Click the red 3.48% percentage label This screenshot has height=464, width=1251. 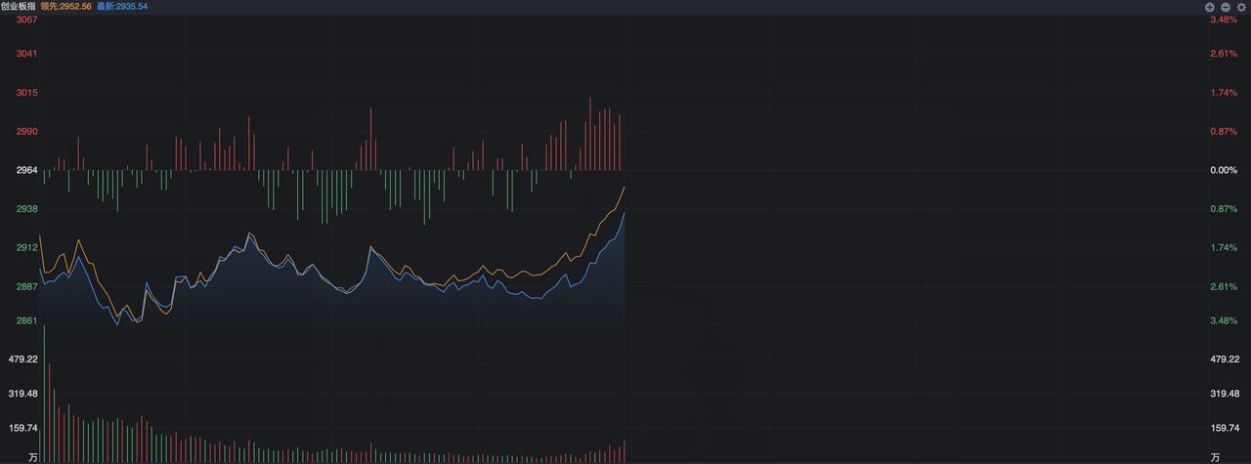(x=1224, y=20)
